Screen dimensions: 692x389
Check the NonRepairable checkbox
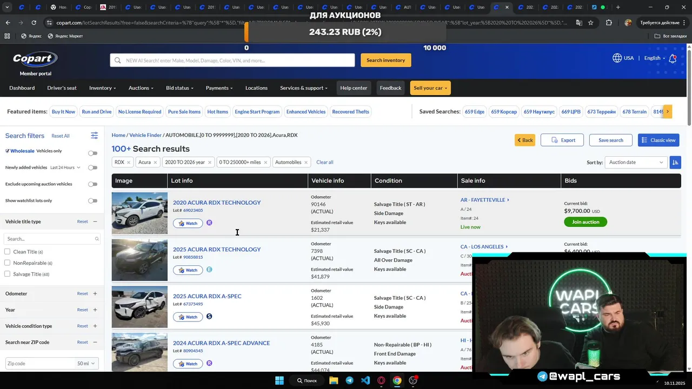7,263
